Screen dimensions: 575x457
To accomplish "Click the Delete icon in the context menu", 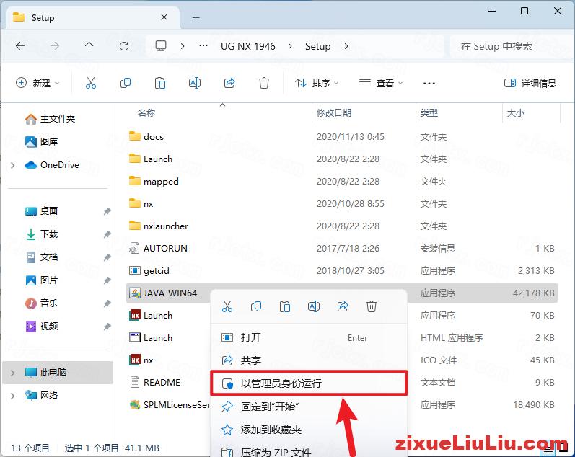I will [x=372, y=306].
